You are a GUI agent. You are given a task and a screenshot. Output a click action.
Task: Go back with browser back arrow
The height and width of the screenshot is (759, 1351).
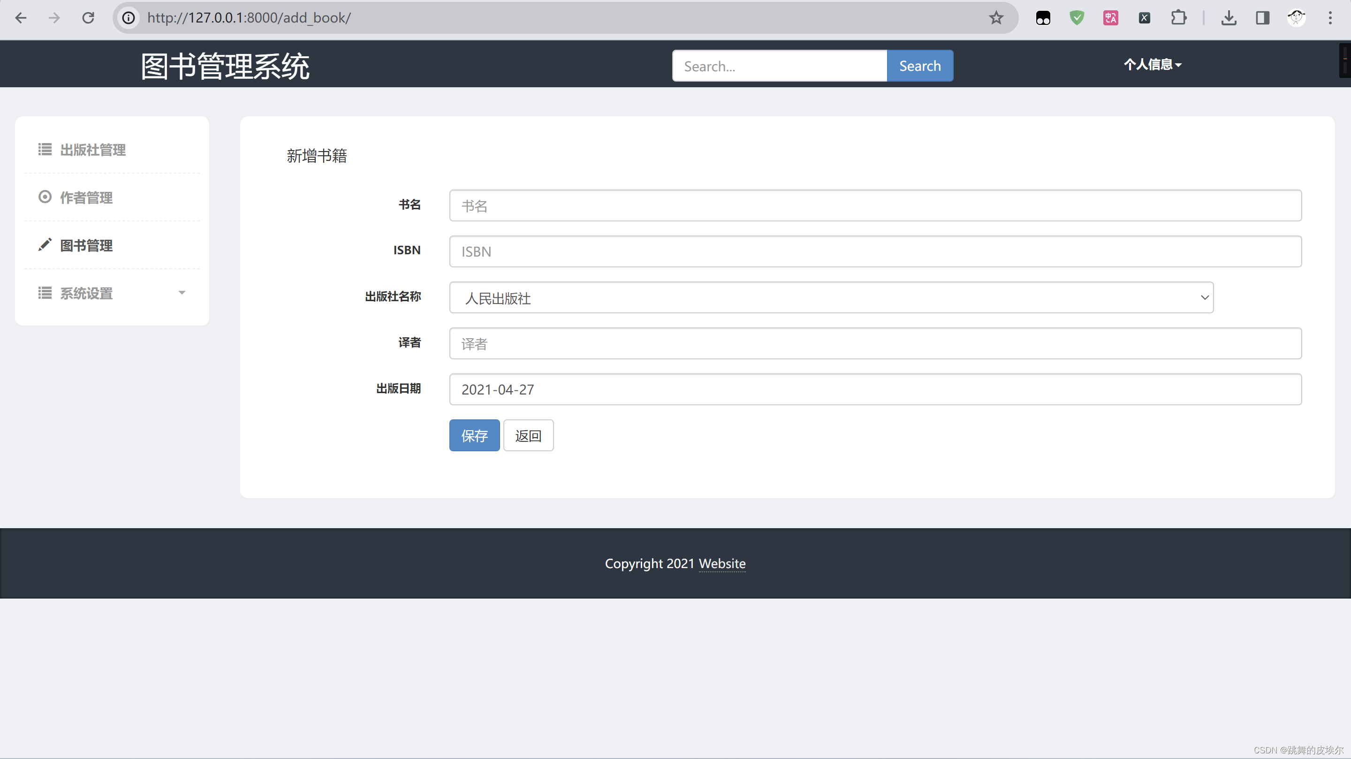[21, 18]
